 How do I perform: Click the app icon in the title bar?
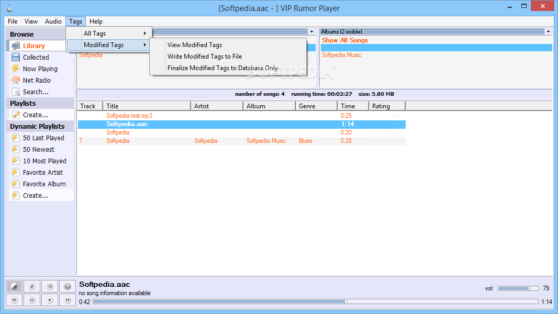click(x=9, y=8)
